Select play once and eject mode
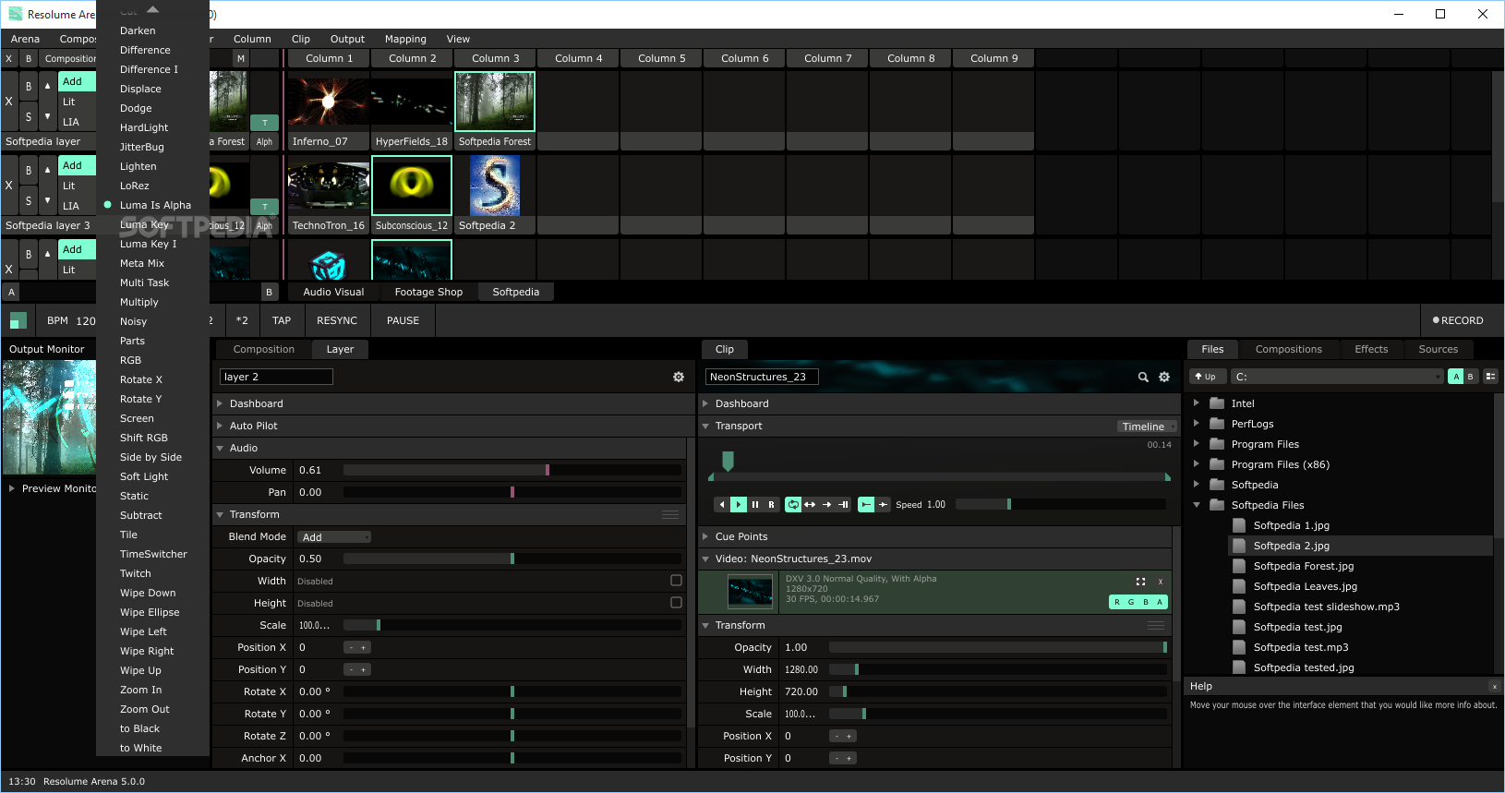Viewport: 1505px width, 793px height. (826, 504)
